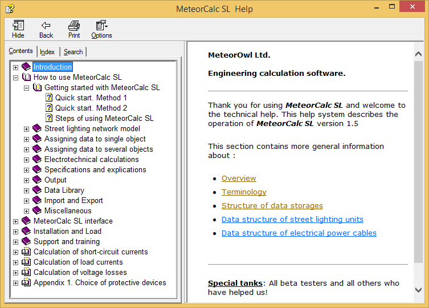Screen dimensions: 429x308
Task: Click question page icon for Quick start. Method 2
Action: click(x=49, y=108)
